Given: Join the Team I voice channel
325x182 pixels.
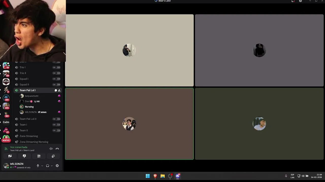Looking at the screenshot, I should (38, 125).
